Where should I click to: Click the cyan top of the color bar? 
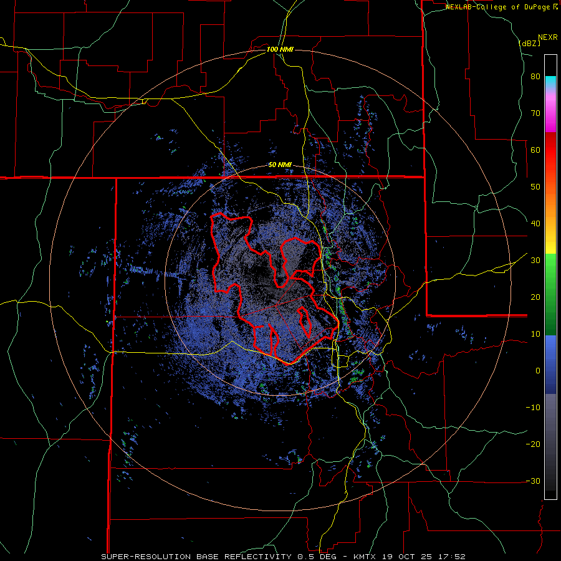coord(550,80)
